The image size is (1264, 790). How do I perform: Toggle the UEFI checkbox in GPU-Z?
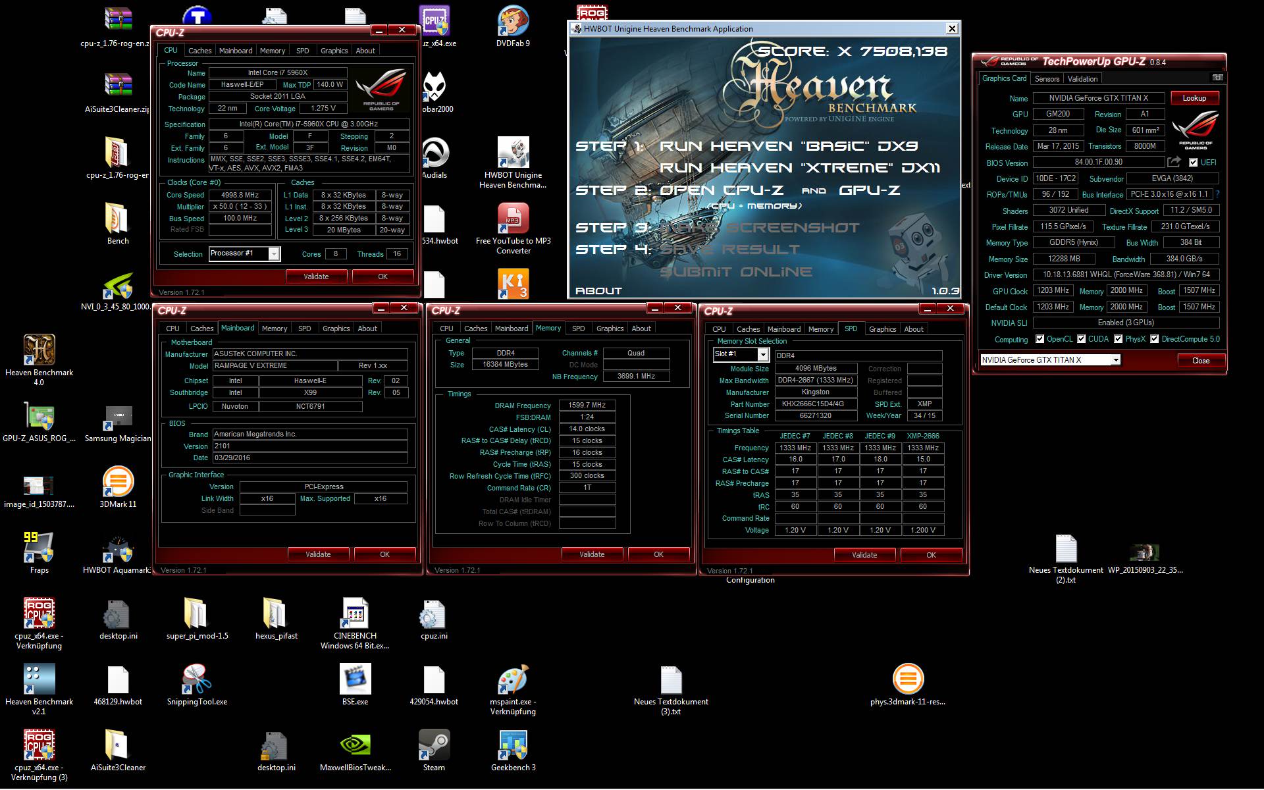(1193, 163)
